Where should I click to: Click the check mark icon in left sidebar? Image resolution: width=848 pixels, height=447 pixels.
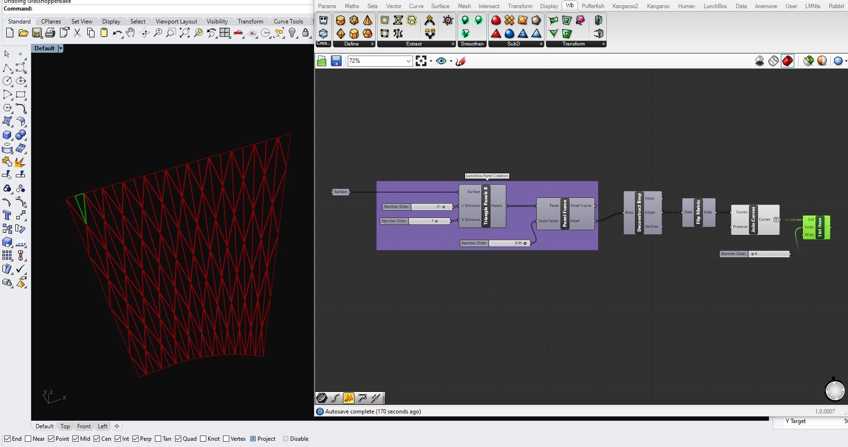[21, 269]
